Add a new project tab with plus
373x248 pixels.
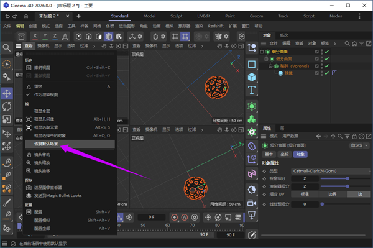(x=78, y=16)
